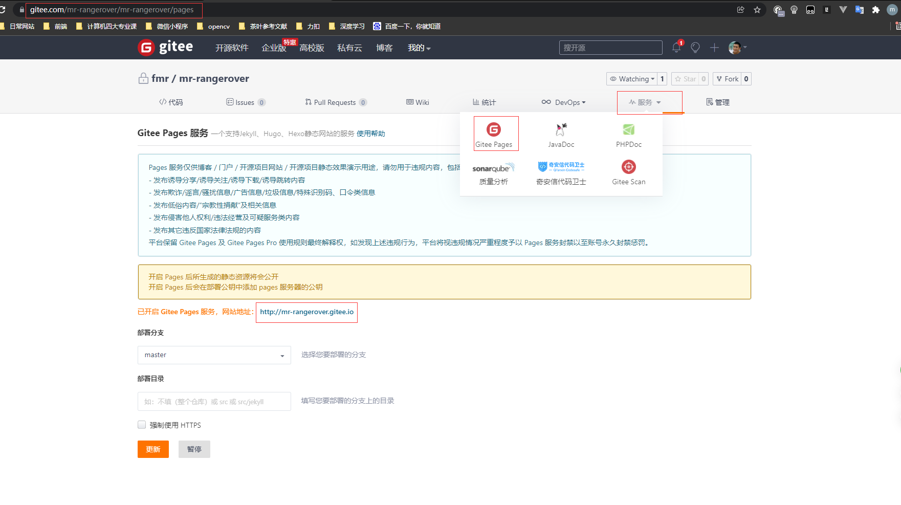Expand the DevOps dropdown tab
Screen dimensions: 901x505
(563, 102)
